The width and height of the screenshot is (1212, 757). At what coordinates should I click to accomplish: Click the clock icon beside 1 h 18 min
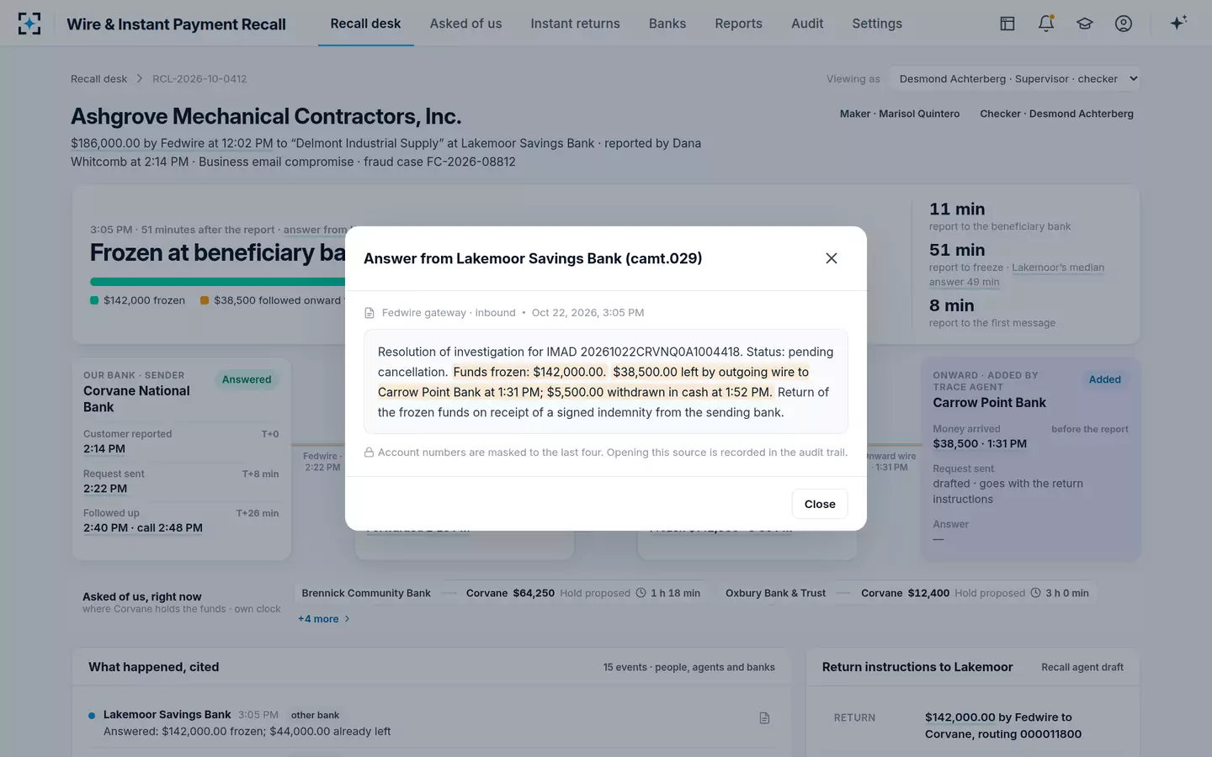[641, 593]
